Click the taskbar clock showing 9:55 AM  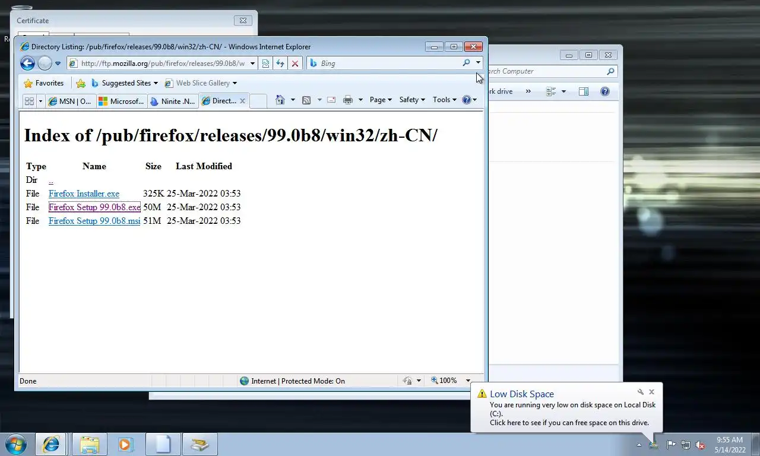(x=730, y=445)
